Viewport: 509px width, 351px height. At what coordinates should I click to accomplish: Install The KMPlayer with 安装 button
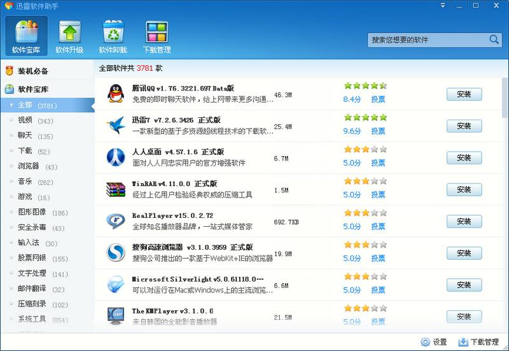click(x=464, y=317)
